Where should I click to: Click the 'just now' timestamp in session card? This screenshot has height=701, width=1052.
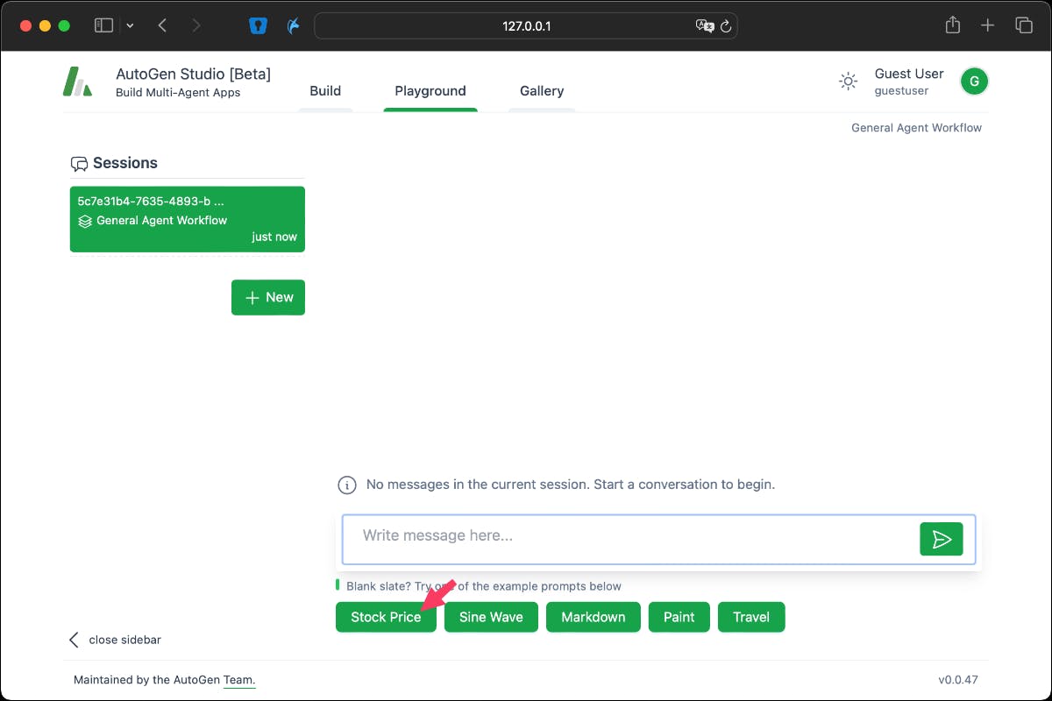274,237
